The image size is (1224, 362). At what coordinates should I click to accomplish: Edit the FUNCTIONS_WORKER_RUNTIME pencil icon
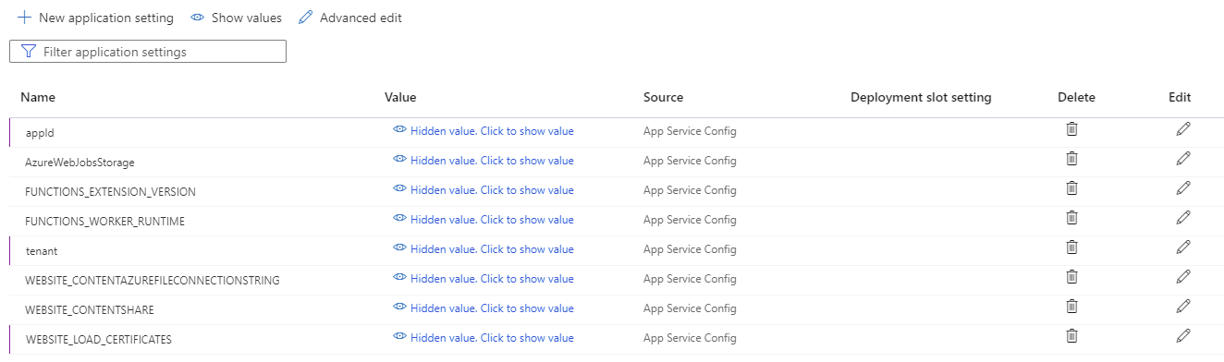(1182, 218)
